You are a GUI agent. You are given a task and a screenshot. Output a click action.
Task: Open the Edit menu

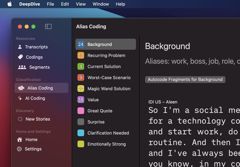coord(65,4)
